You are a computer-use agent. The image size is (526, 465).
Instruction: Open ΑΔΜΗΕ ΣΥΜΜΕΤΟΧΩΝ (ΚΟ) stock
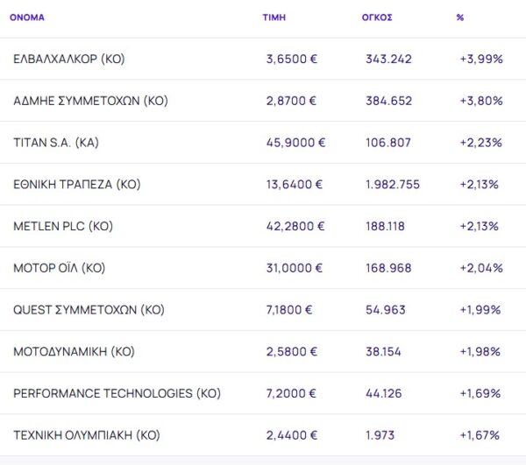90,101
